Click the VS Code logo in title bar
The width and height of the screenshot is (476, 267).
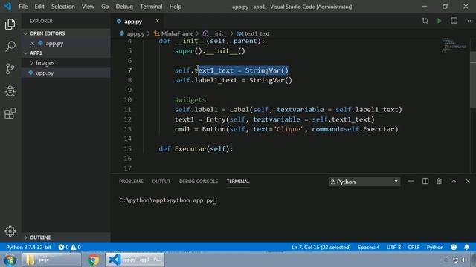pos(7,7)
